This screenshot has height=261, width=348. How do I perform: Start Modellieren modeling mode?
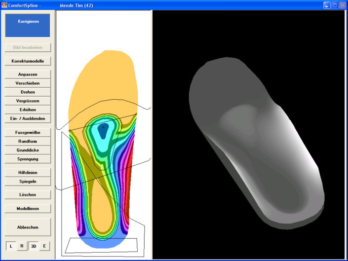point(28,209)
